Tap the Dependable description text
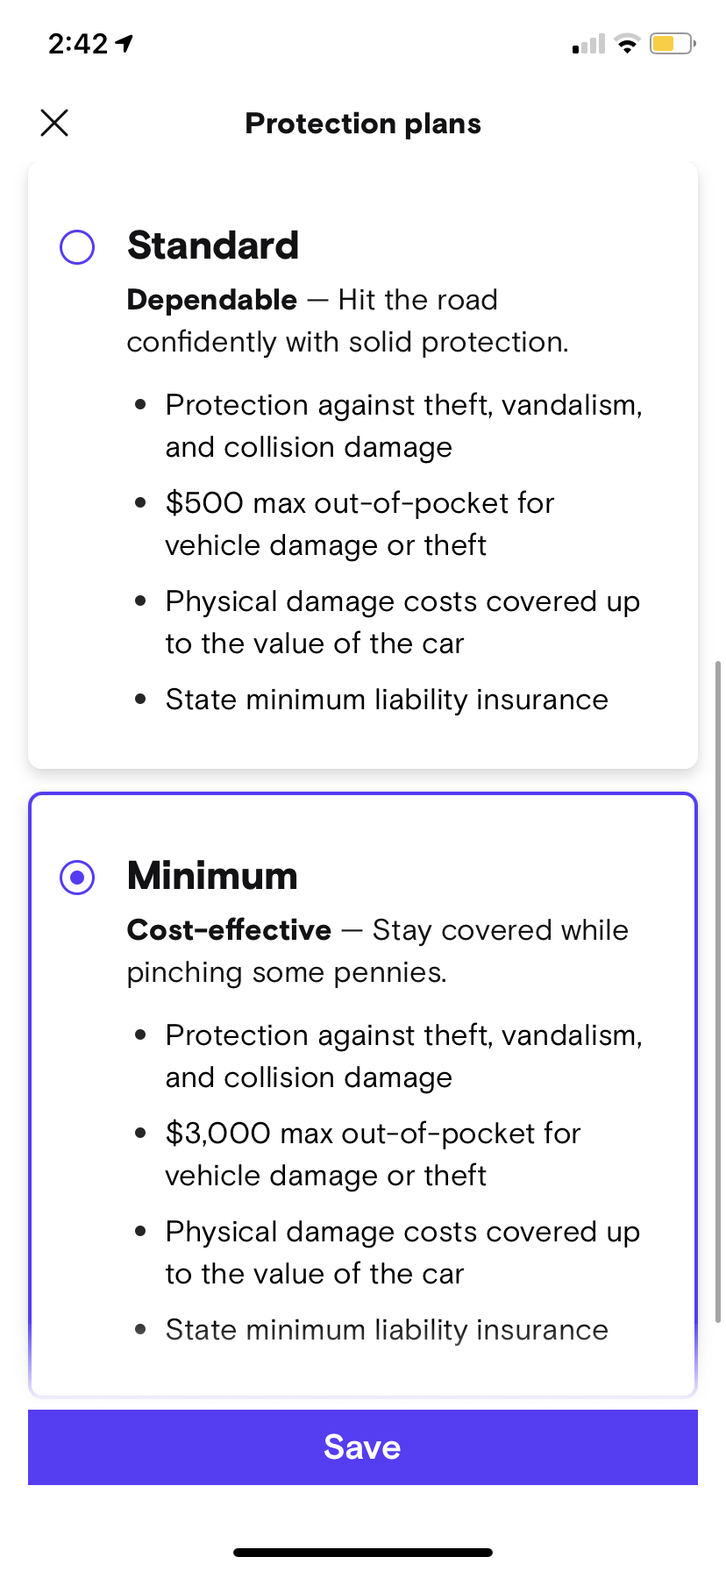This screenshot has width=726, height=1571. tap(347, 321)
